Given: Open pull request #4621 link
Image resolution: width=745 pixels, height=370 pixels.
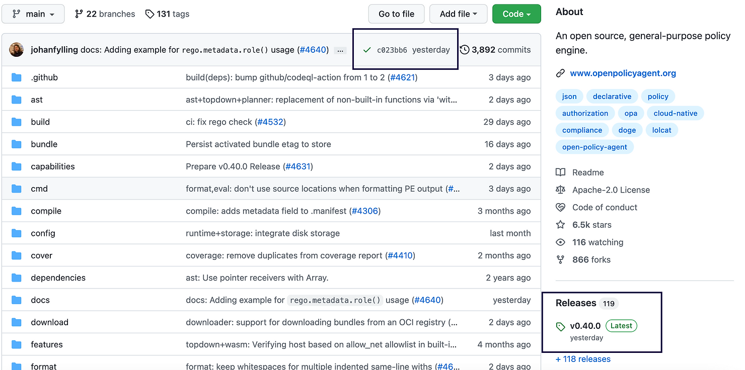Looking at the screenshot, I should 402,77.
